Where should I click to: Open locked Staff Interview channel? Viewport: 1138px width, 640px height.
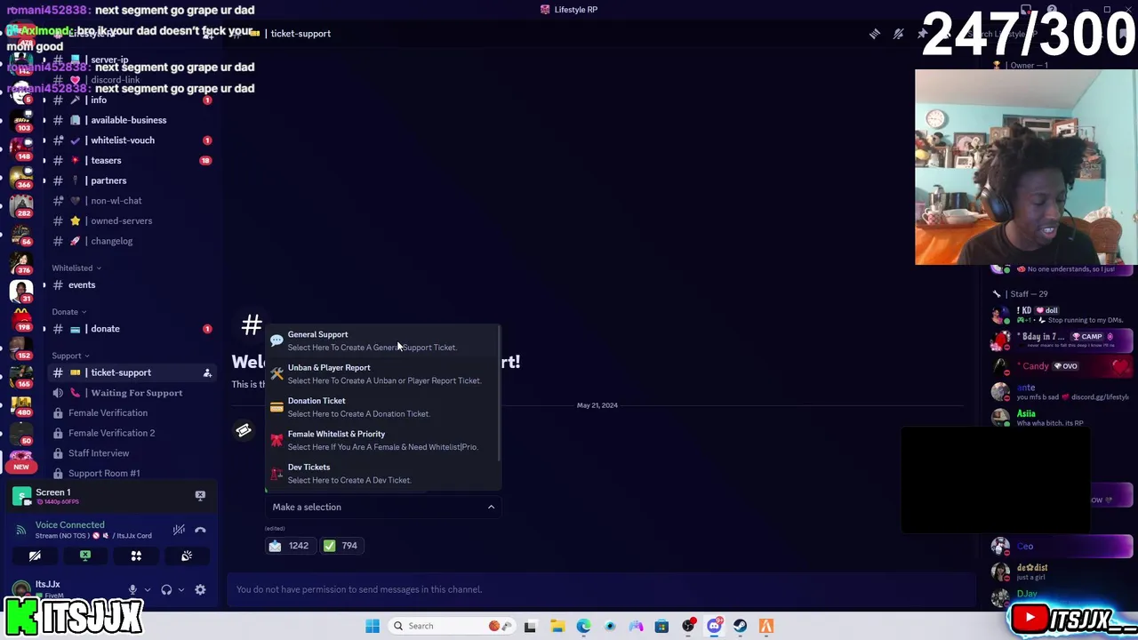point(131,453)
